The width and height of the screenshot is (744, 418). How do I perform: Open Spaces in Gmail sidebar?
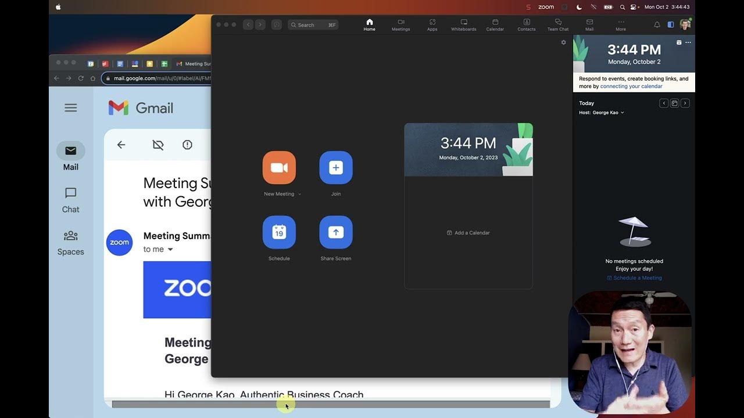tap(71, 243)
